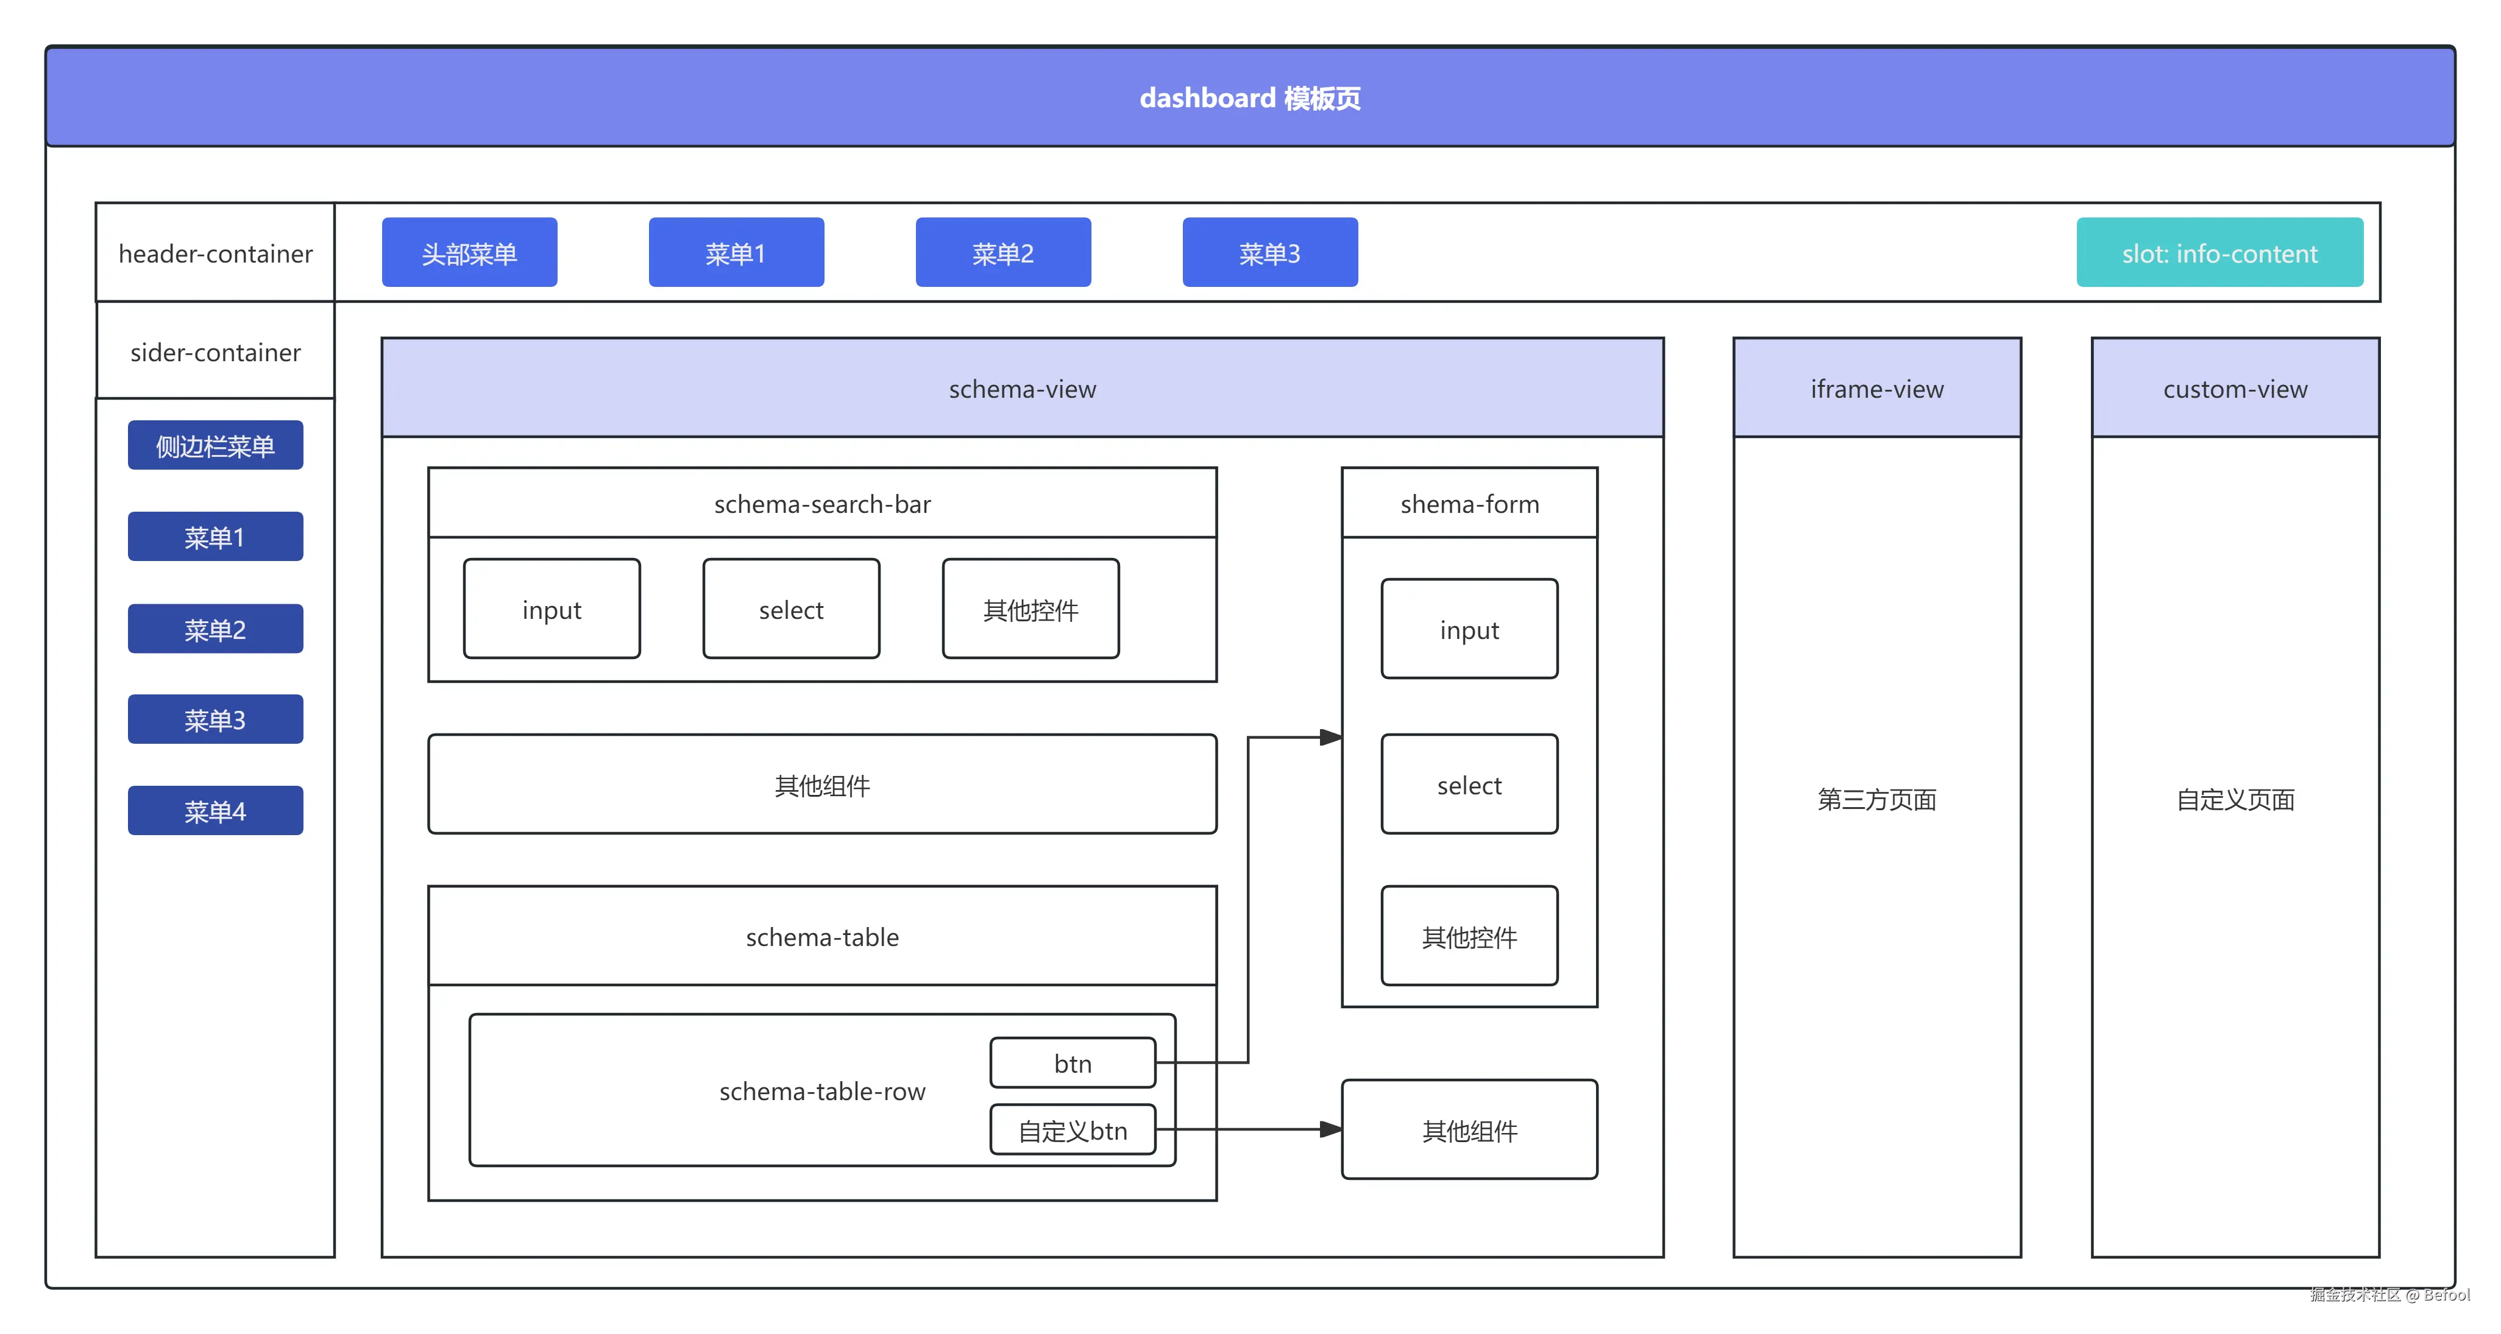
Task: Click the custom-view header block
Action: [x=2235, y=388]
